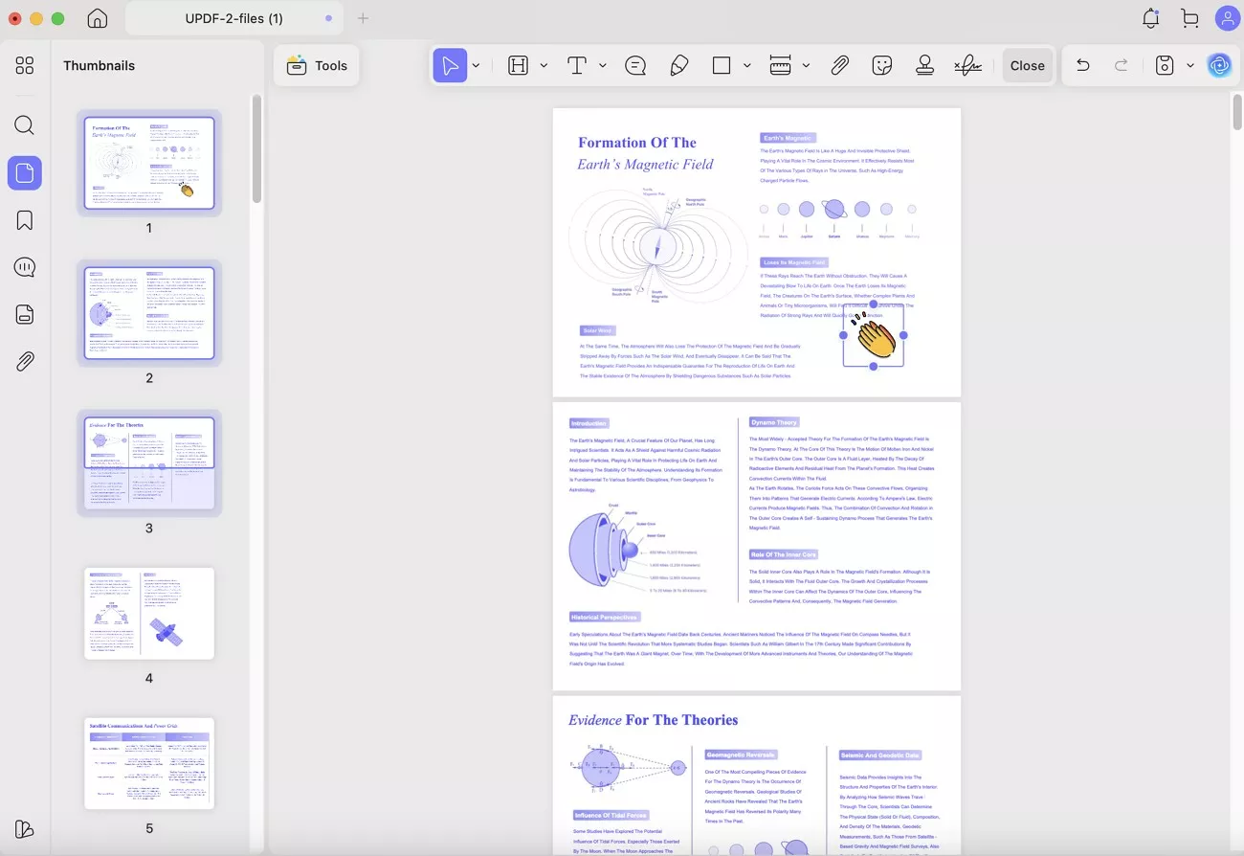Click the Tools button

(317, 65)
